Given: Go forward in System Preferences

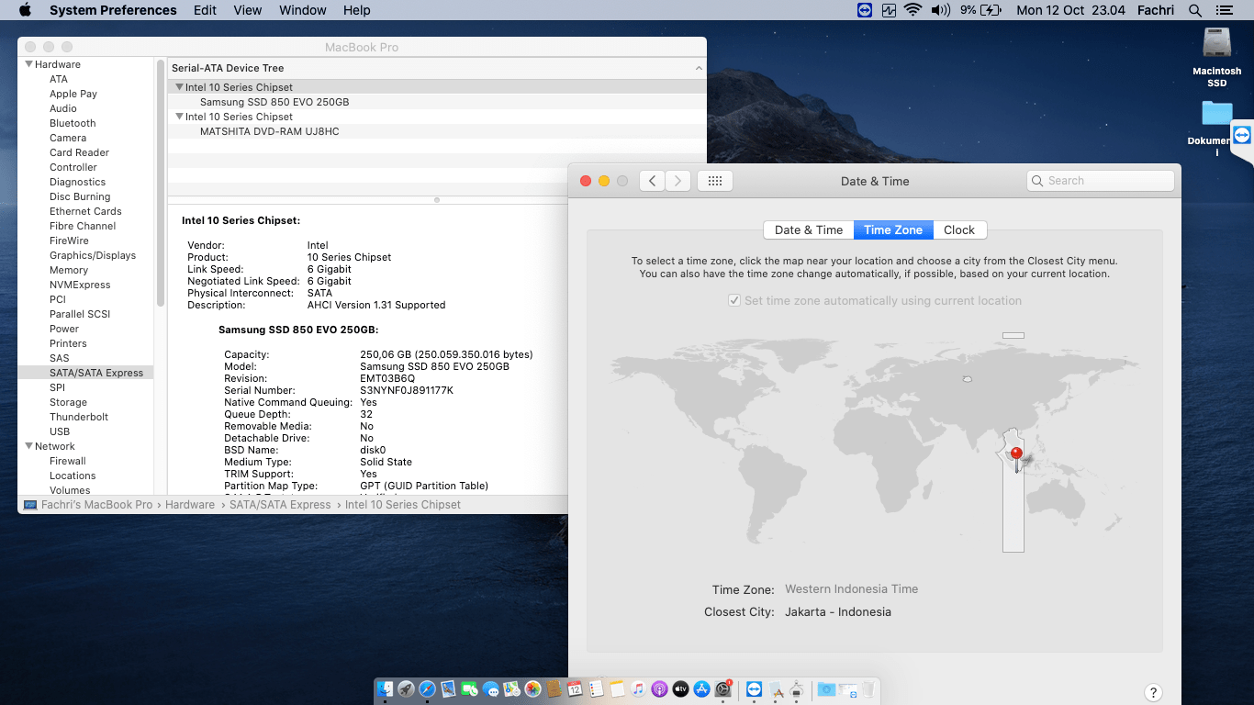Looking at the screenshot, I should pos(677,181).
